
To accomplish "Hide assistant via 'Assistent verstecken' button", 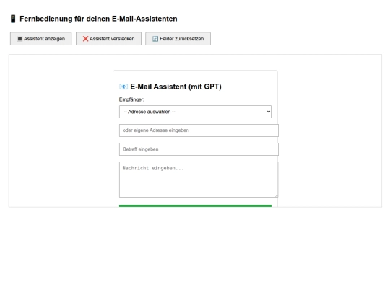I will coord(108,39).
